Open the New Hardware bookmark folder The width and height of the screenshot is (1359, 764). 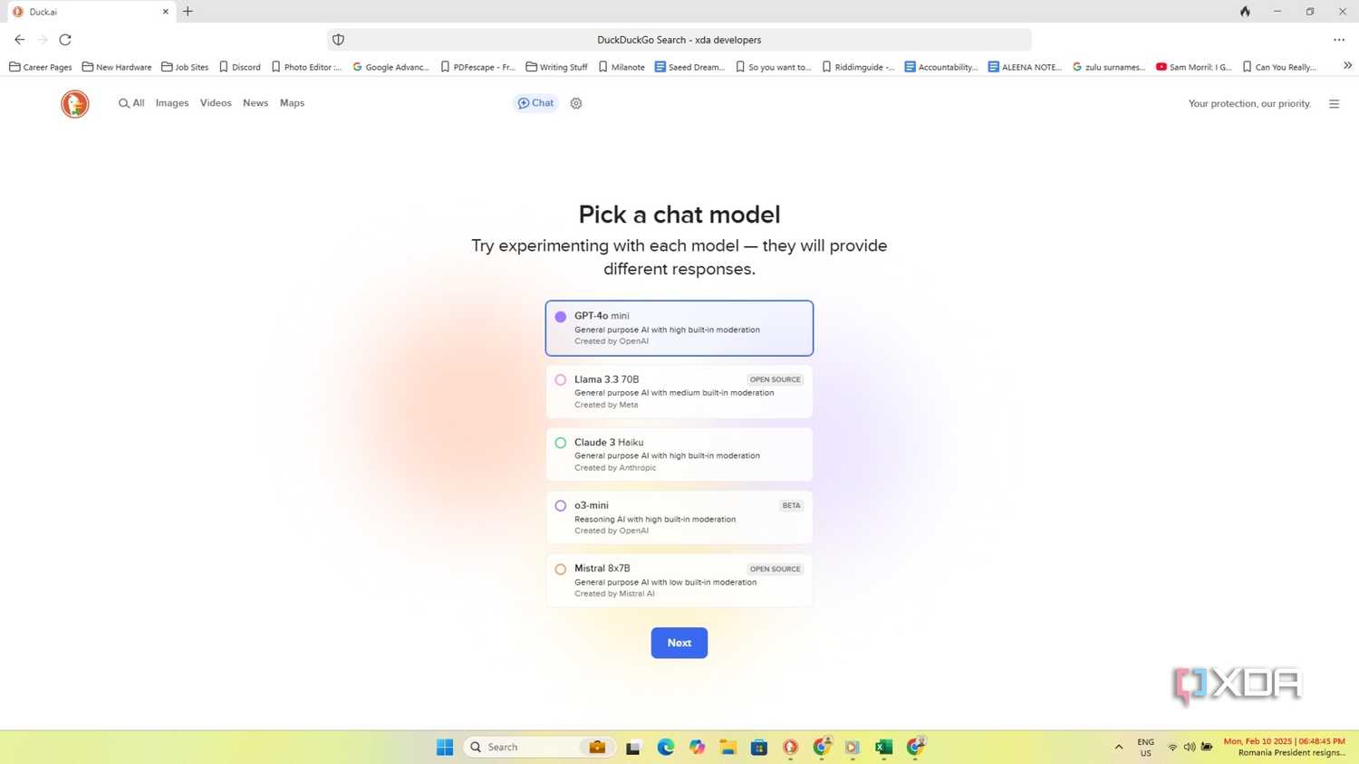coord(117,67)
